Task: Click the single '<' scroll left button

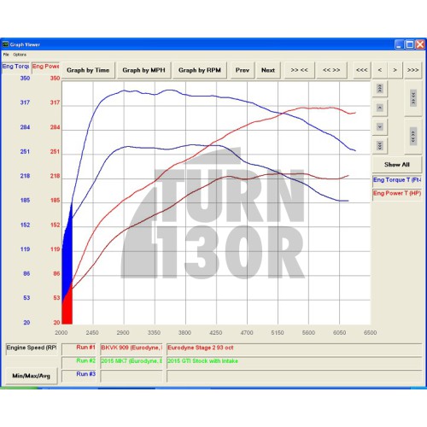Action: (379, 70)
